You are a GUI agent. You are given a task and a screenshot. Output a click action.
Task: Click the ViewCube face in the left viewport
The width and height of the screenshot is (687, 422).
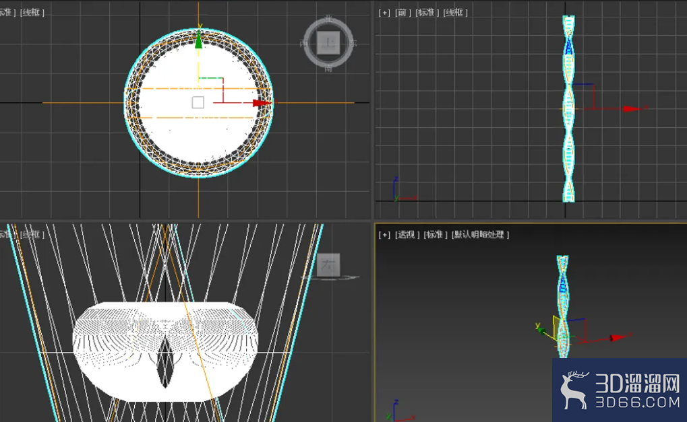(328, 265)
